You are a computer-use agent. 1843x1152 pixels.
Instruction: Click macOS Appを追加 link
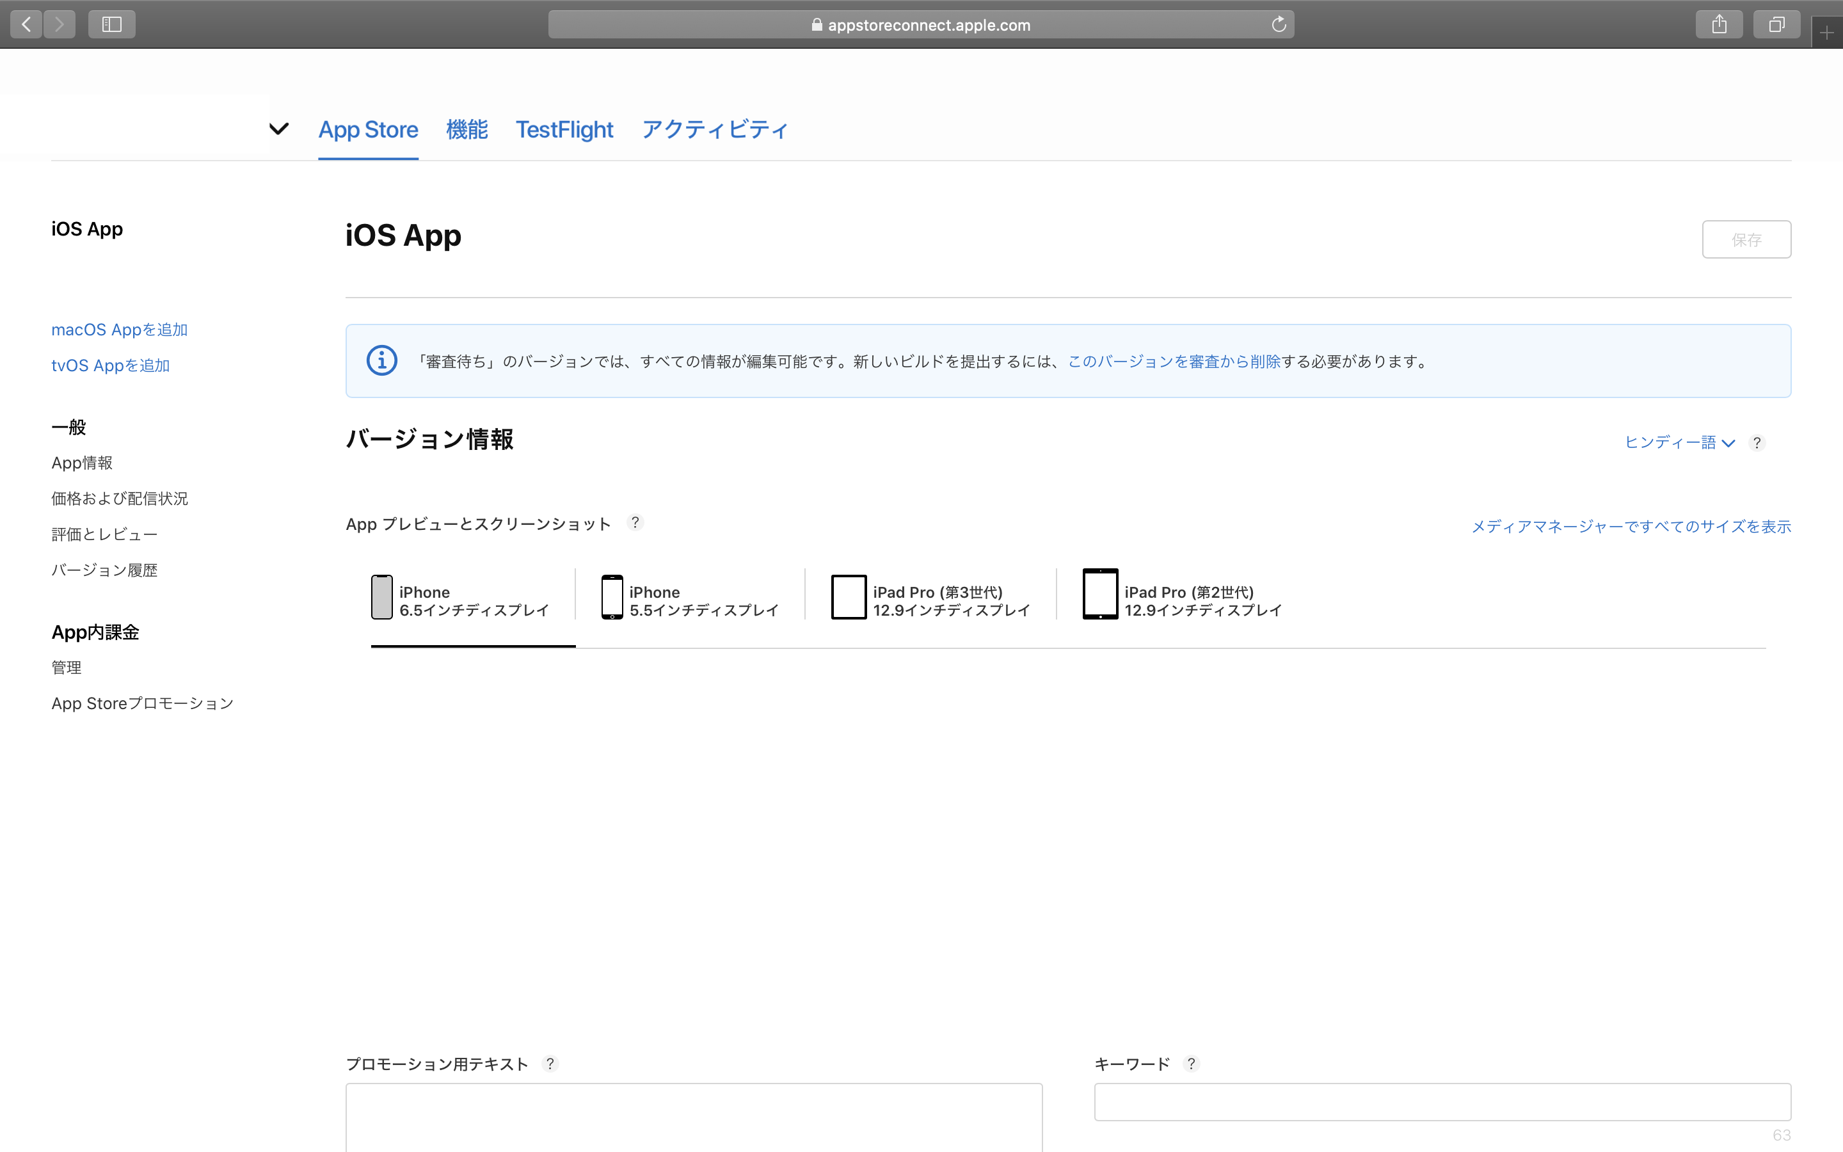pyautogui.click(x=120, y=330)
